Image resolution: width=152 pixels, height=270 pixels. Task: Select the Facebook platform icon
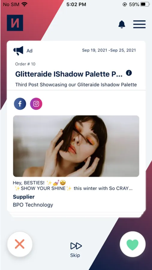pyautogui.click(x=20, y=104)
